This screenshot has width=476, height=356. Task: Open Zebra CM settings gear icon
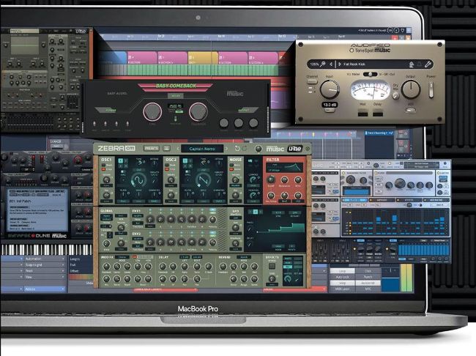[x=308, y=149]
